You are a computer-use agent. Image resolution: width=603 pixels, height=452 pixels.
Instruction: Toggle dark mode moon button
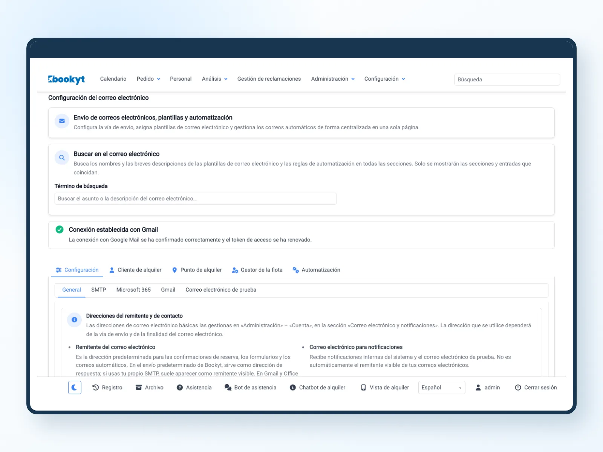(75, 387)
